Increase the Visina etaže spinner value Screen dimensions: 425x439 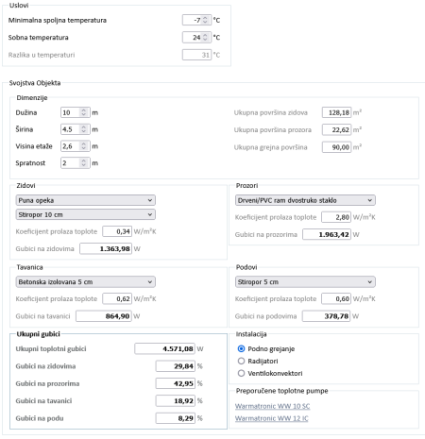pyautogui.click(x=83, y=144)
